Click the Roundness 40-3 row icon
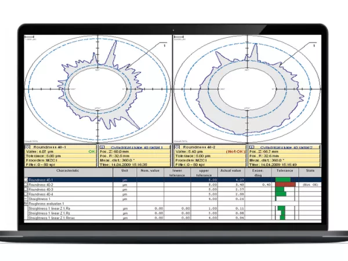Screen dimensions: 348x261 pyautogui.click(x=26, y=190)
